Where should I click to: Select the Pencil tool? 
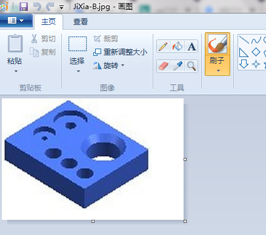coord(164,46)
